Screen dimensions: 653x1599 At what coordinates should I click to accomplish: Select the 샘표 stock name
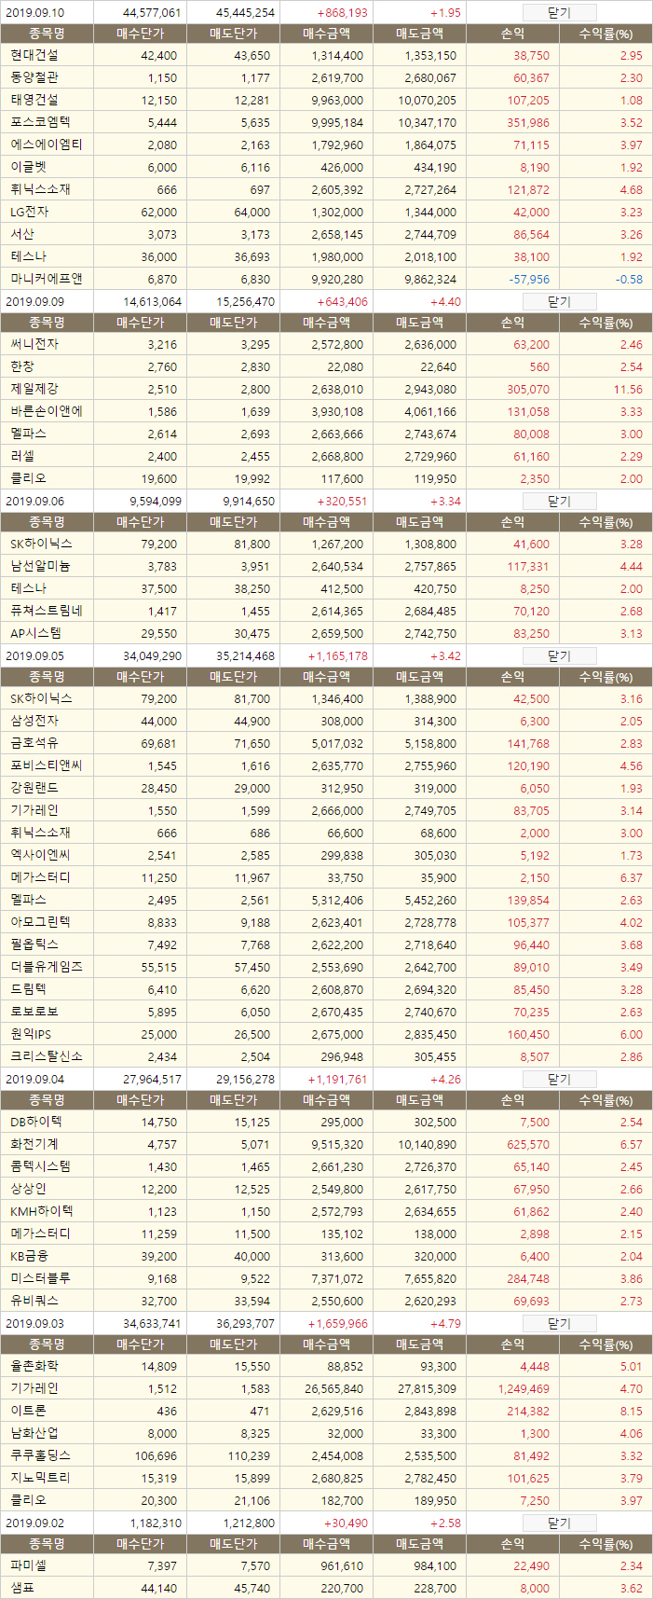click(22, 1588)
